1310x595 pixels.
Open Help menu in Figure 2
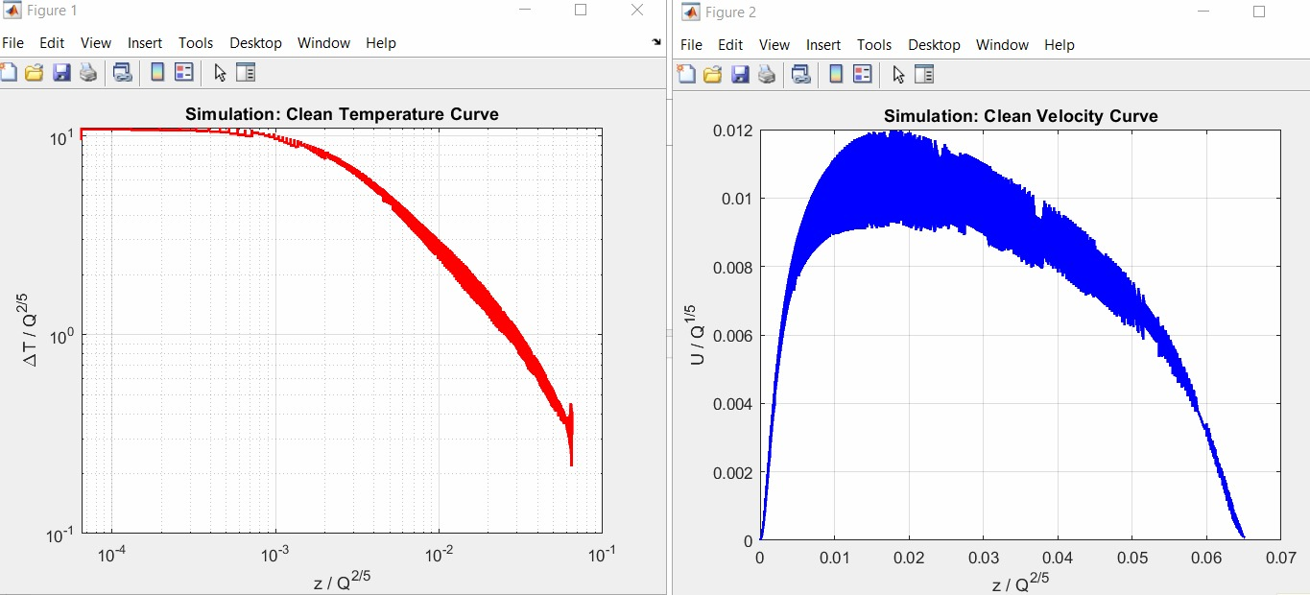(x=1060, y=45)
